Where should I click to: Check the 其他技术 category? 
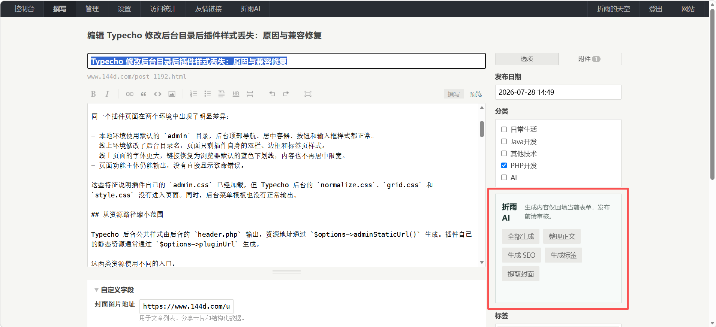coord(504,154)
